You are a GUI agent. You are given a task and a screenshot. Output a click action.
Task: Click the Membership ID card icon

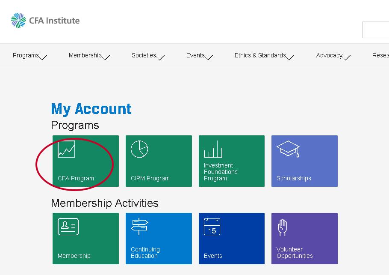click(x=68, y=227)
